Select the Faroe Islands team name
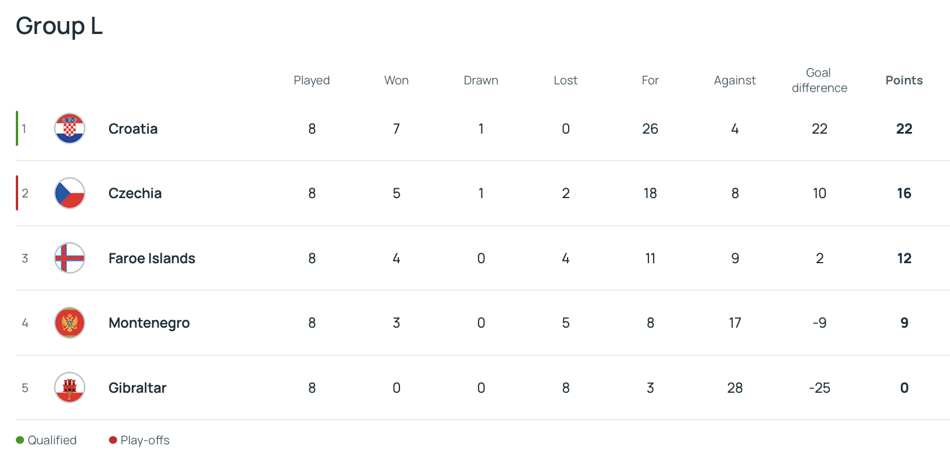950x476 pixels. pos(152,259)
